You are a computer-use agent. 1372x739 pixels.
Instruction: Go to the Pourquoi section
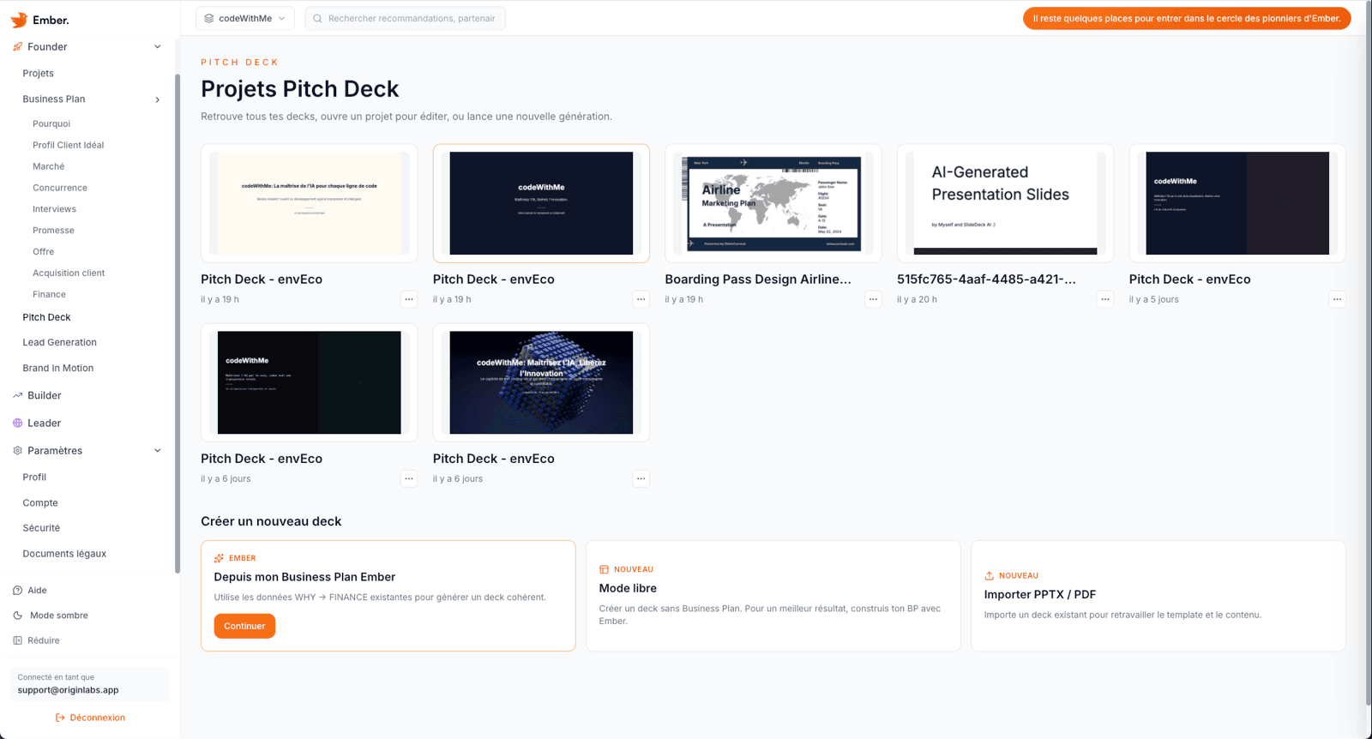[x=51, y=123]
